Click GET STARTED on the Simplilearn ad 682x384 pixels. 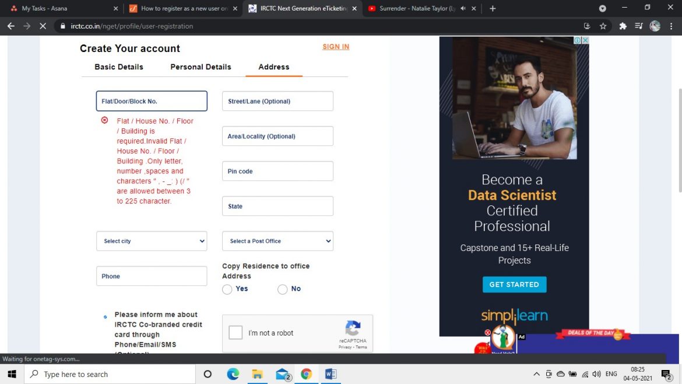pos(514,284)
